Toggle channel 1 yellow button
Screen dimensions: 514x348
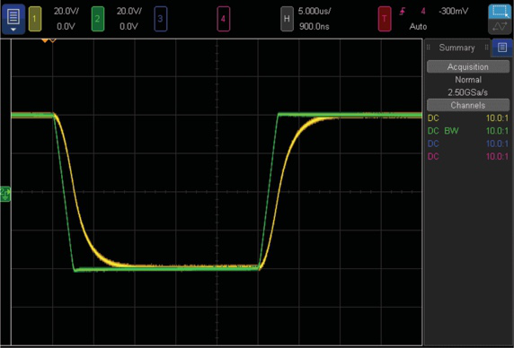pos(35,19)
